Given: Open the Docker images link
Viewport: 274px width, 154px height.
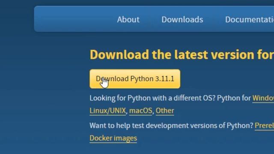Looking at the screenshot, I should (x=113, y=138).
